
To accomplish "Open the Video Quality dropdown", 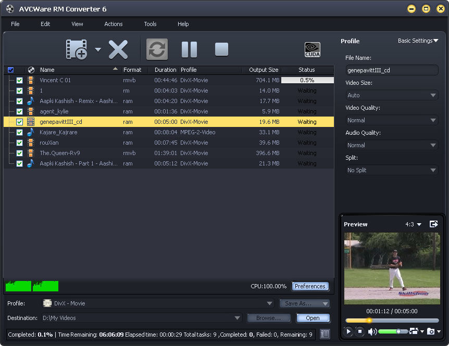I will click(392, 120).
